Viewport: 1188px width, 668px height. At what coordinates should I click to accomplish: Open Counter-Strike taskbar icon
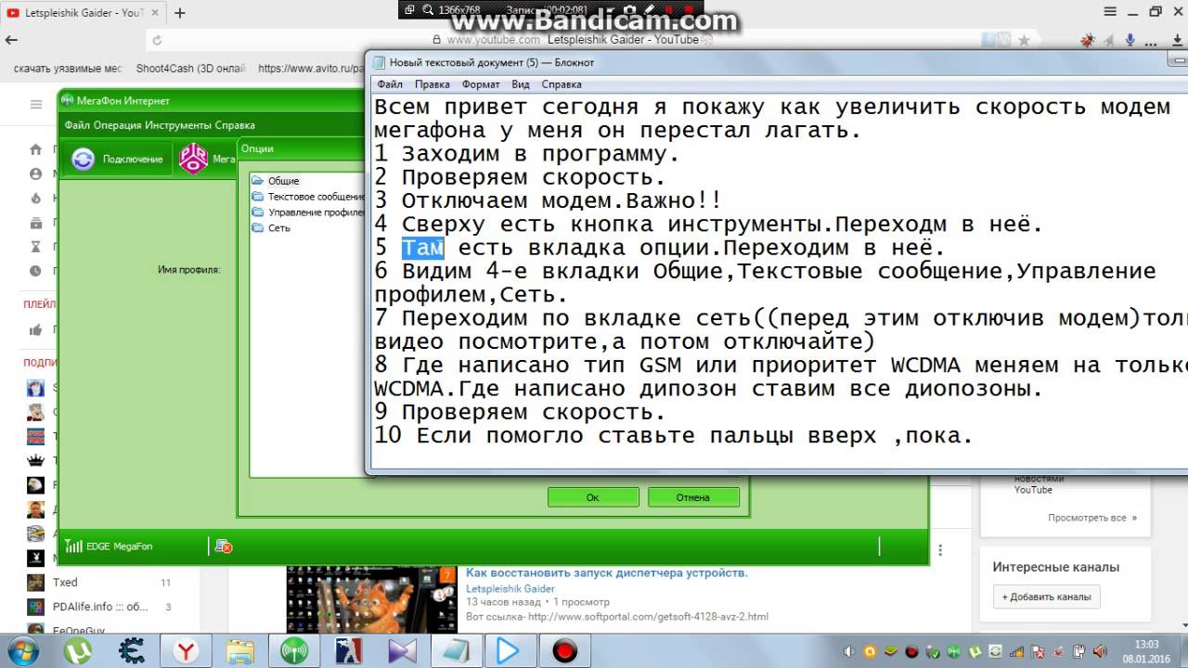(x=348, y=650)
